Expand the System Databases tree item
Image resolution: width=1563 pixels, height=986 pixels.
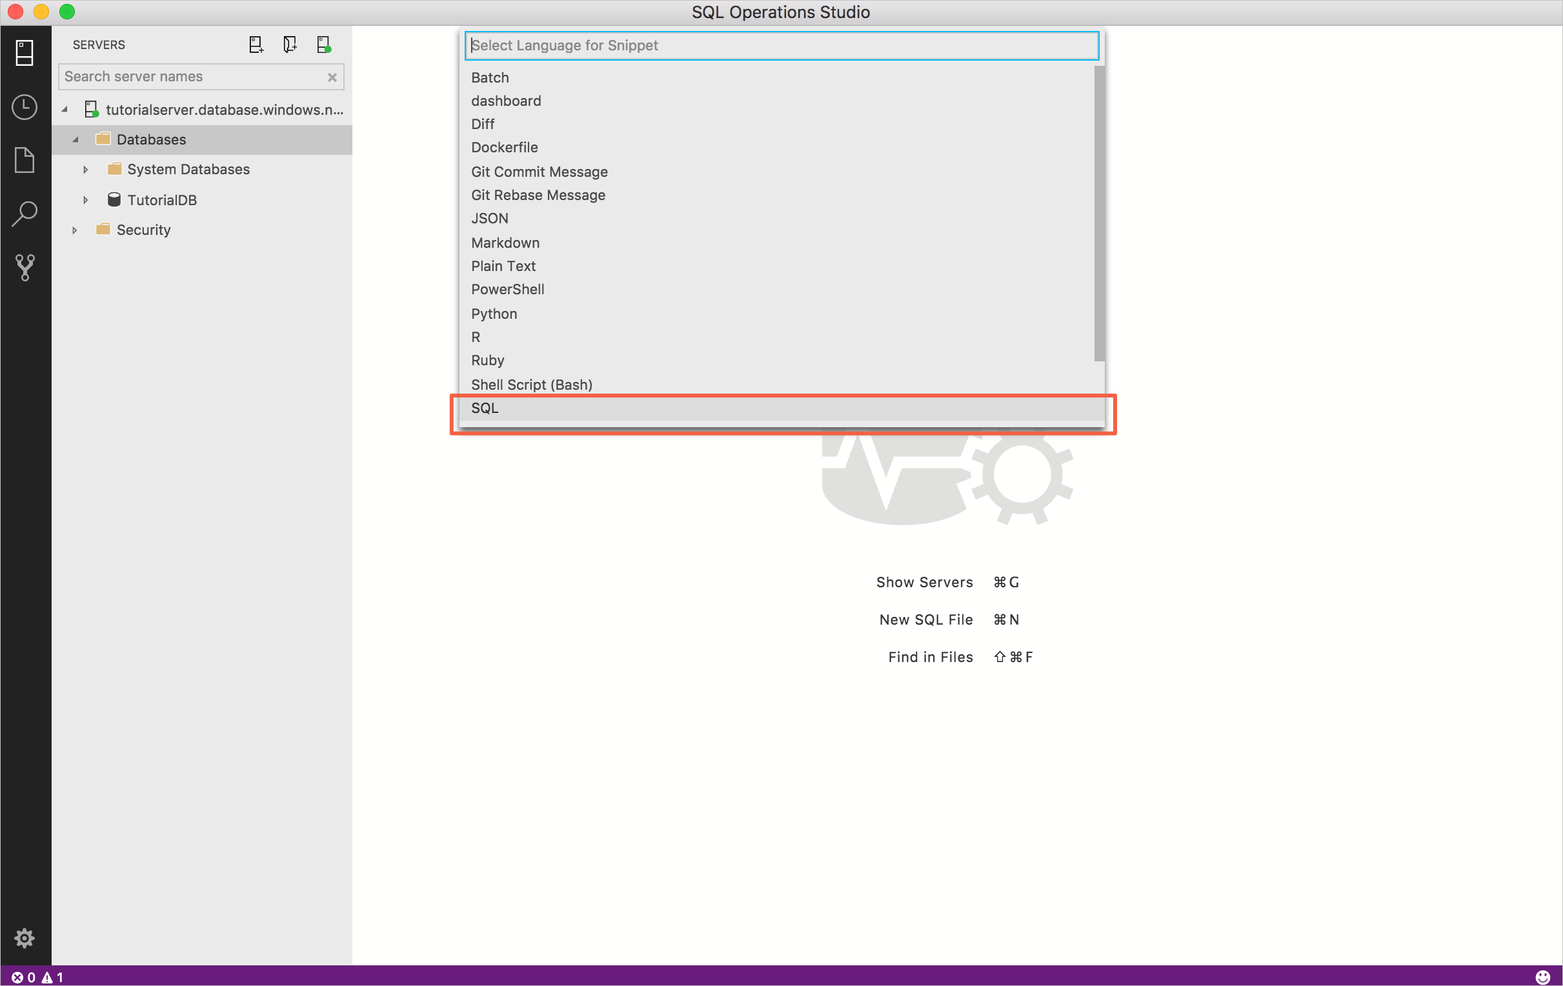click(85, 168)
